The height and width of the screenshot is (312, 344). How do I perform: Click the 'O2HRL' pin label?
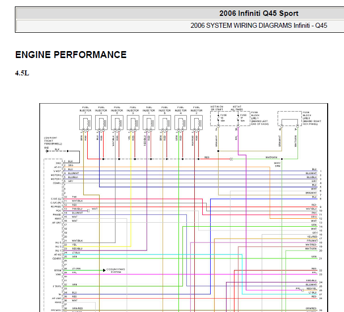57,183
